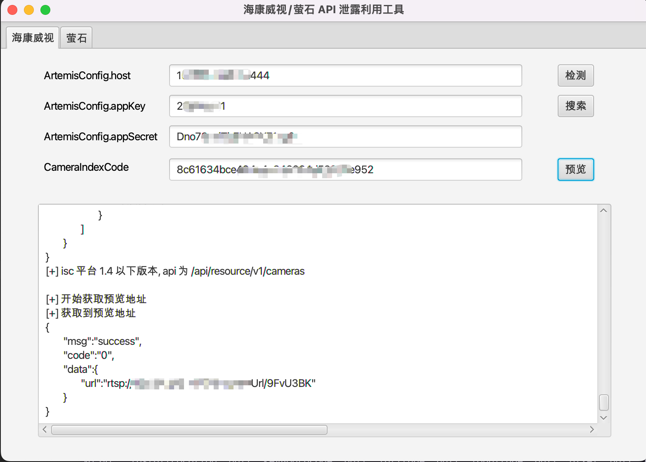Click the green zoom traffic light button
The width and height of the screenshot is (646, 462).
pyautogui.click(x=45, y=9)
